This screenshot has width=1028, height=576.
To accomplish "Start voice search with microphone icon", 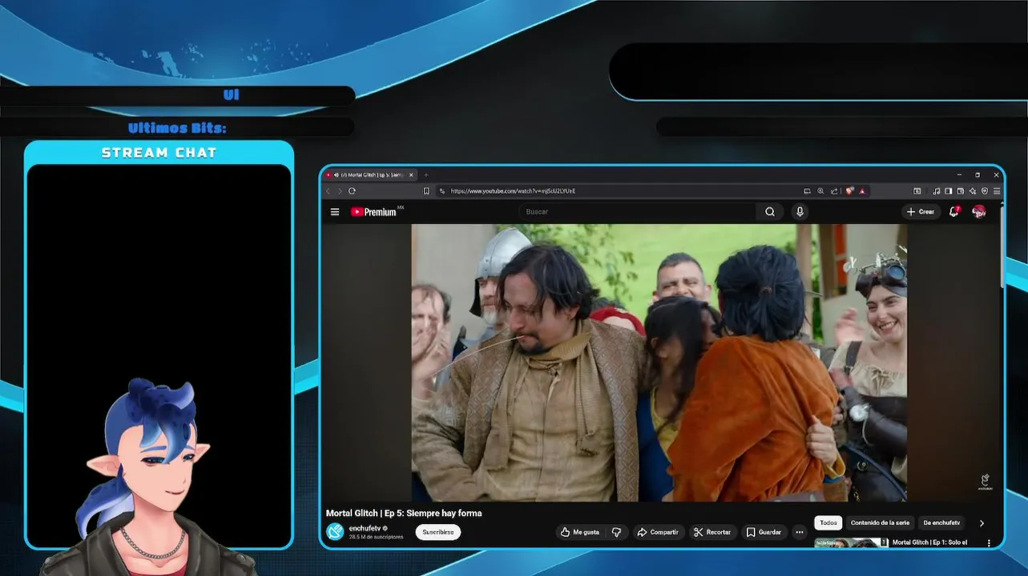I will click(x=800, y=212).
